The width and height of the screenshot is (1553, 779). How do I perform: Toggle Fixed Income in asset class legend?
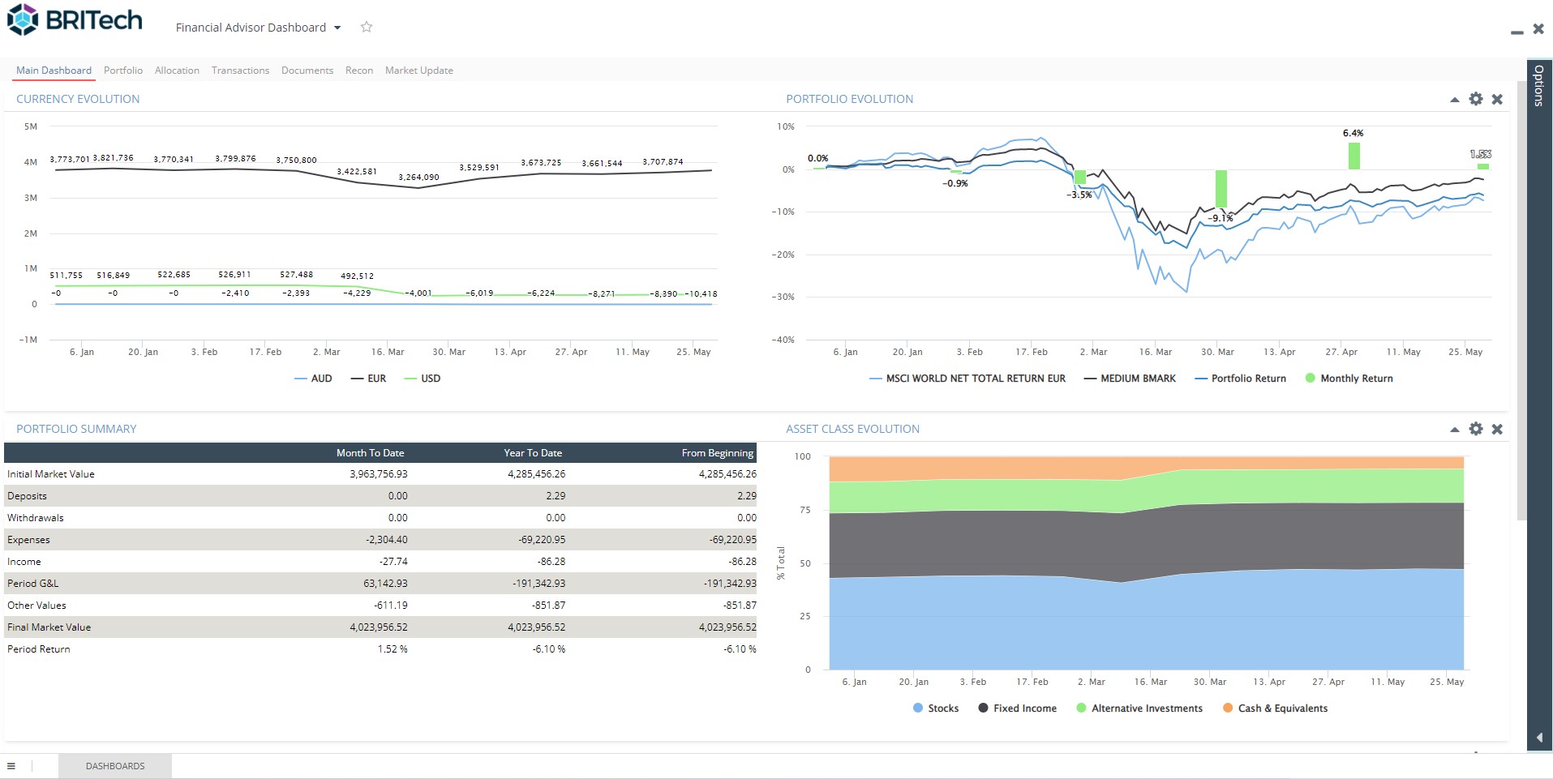coord(1018,708)
